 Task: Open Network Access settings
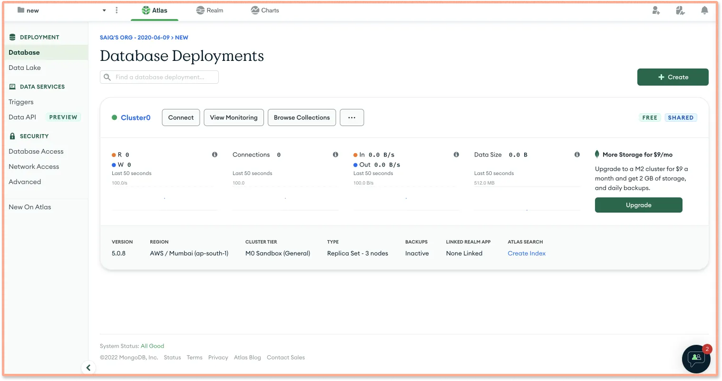[x=34, y=166]
